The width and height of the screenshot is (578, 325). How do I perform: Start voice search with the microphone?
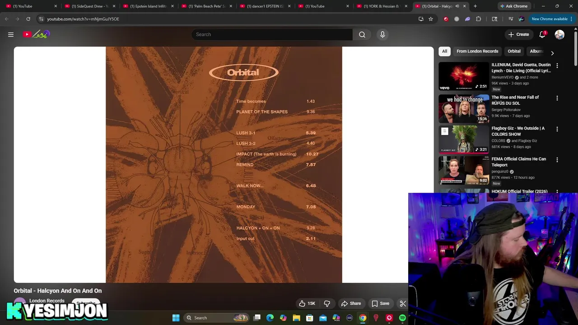click(x=382, y=34)
